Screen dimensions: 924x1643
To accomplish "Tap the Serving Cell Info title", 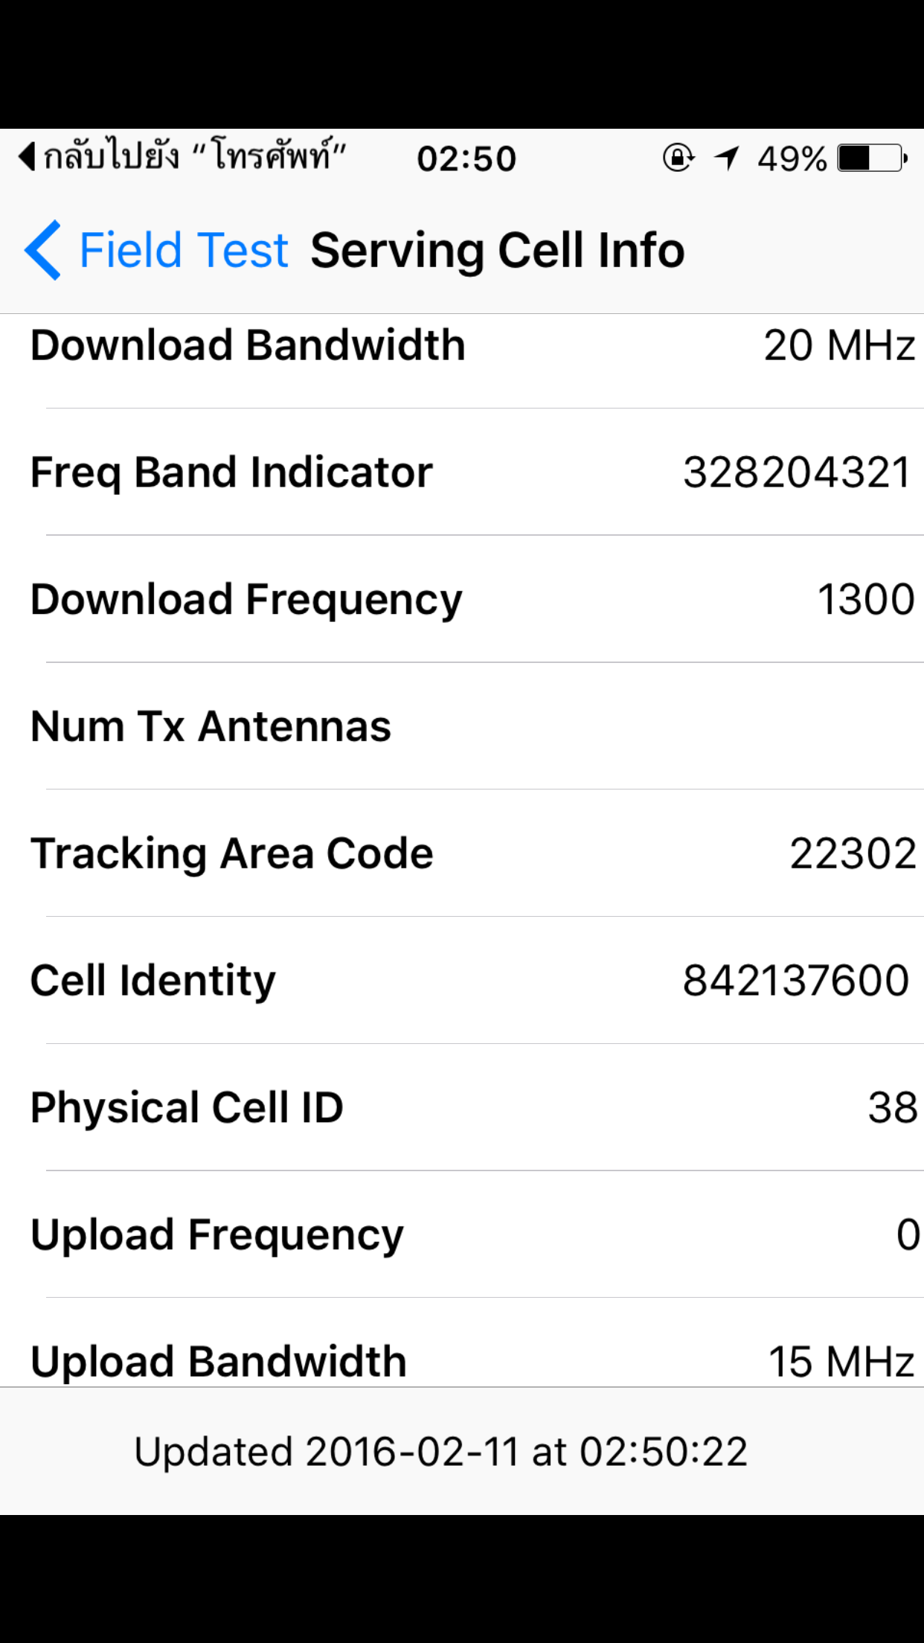I will [497, 250].
